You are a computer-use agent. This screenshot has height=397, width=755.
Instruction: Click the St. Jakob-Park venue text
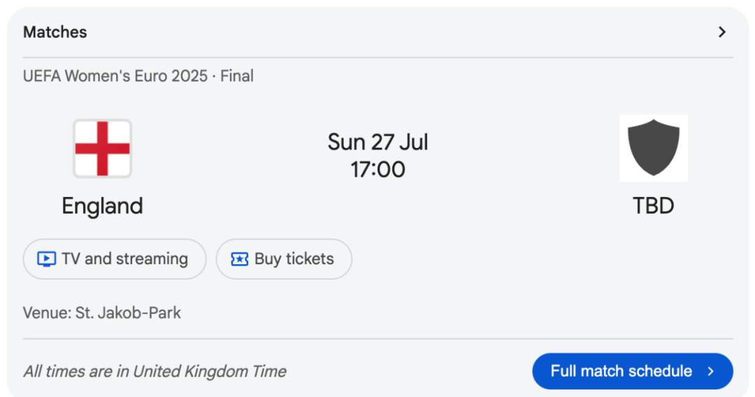(x=128, y=313)
